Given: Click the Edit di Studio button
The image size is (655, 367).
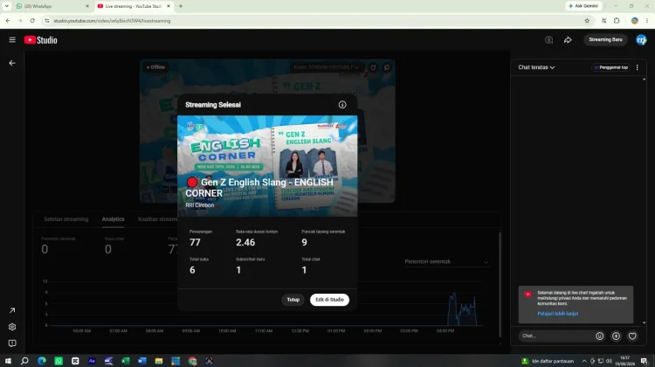Looking at the screenshot, I should click(x=329, y=300).
